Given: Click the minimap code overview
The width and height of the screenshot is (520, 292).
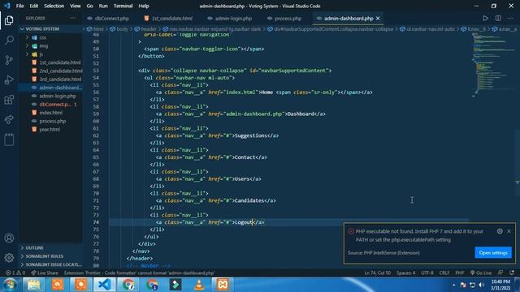Looking at the screenshot, I should [492, 65].
